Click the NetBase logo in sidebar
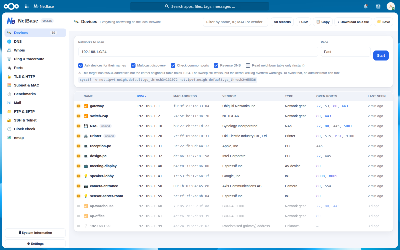Image resolution: width=400 pixels, height=250 pixels. click(11, 21)
